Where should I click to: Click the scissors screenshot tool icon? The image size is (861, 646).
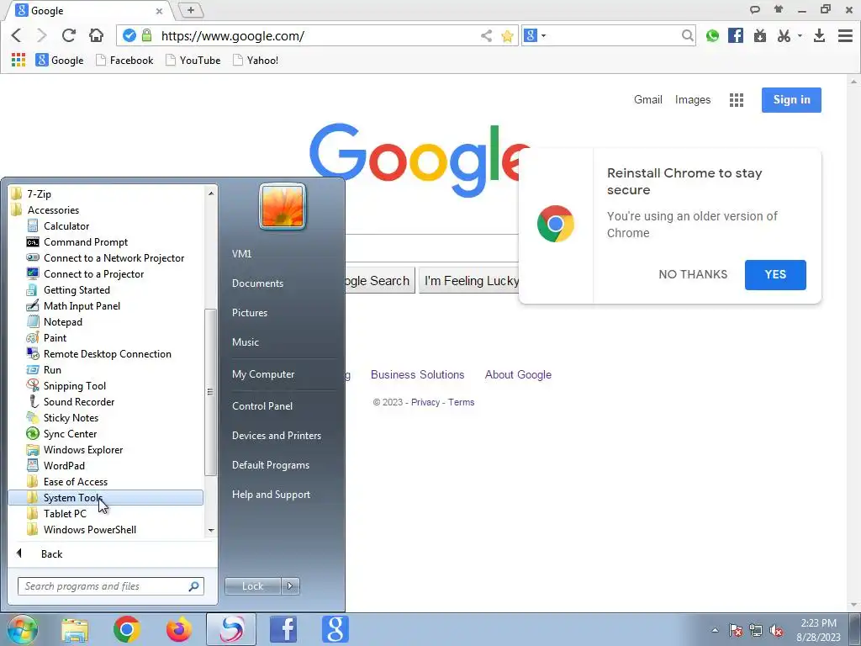tap(784, 35)
